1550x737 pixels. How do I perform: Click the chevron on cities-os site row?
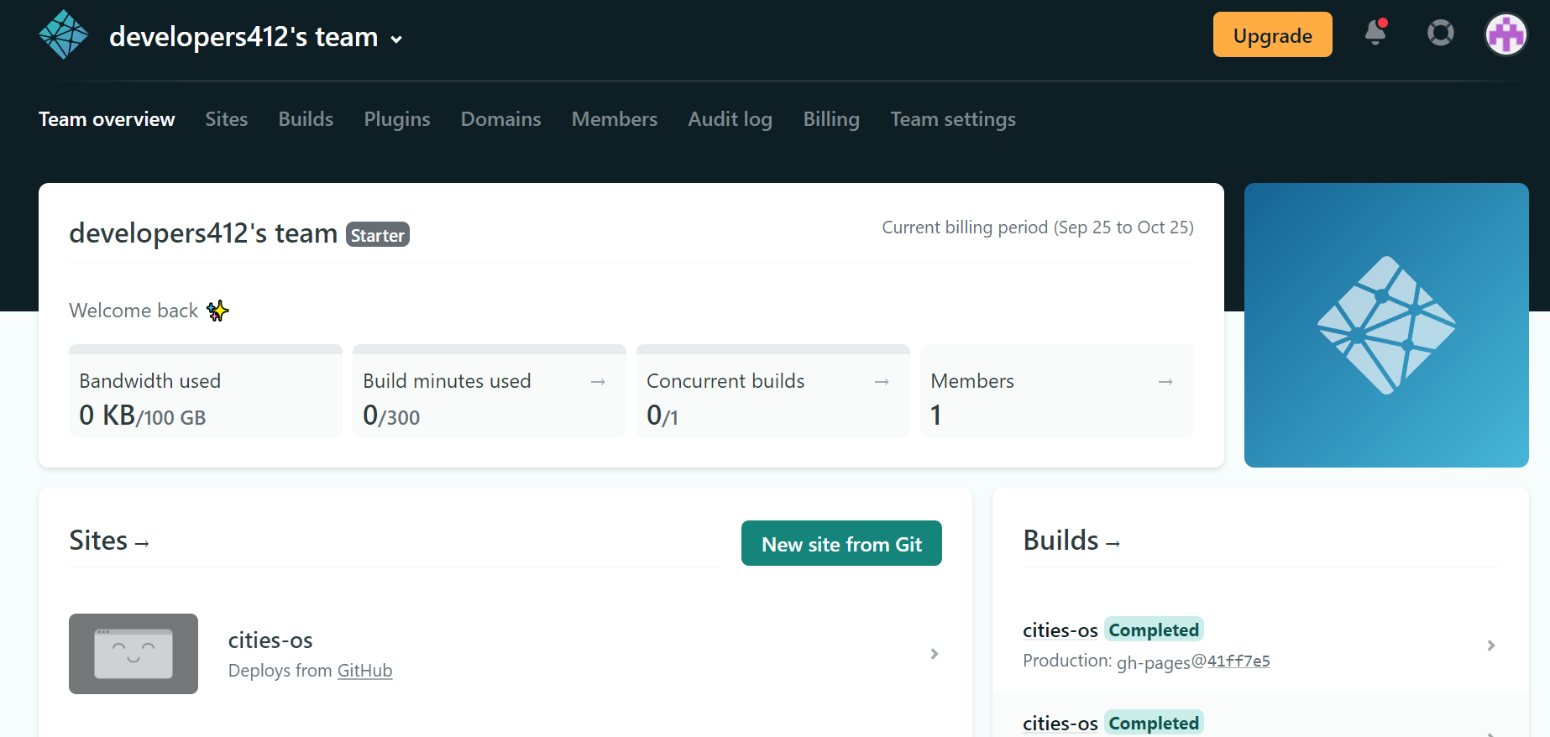(x=935, y=654)
